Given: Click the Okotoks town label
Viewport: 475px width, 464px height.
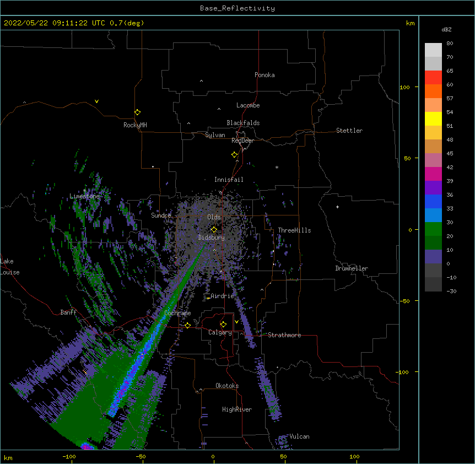Looking at the screenshot, I should tap(227, 386).
